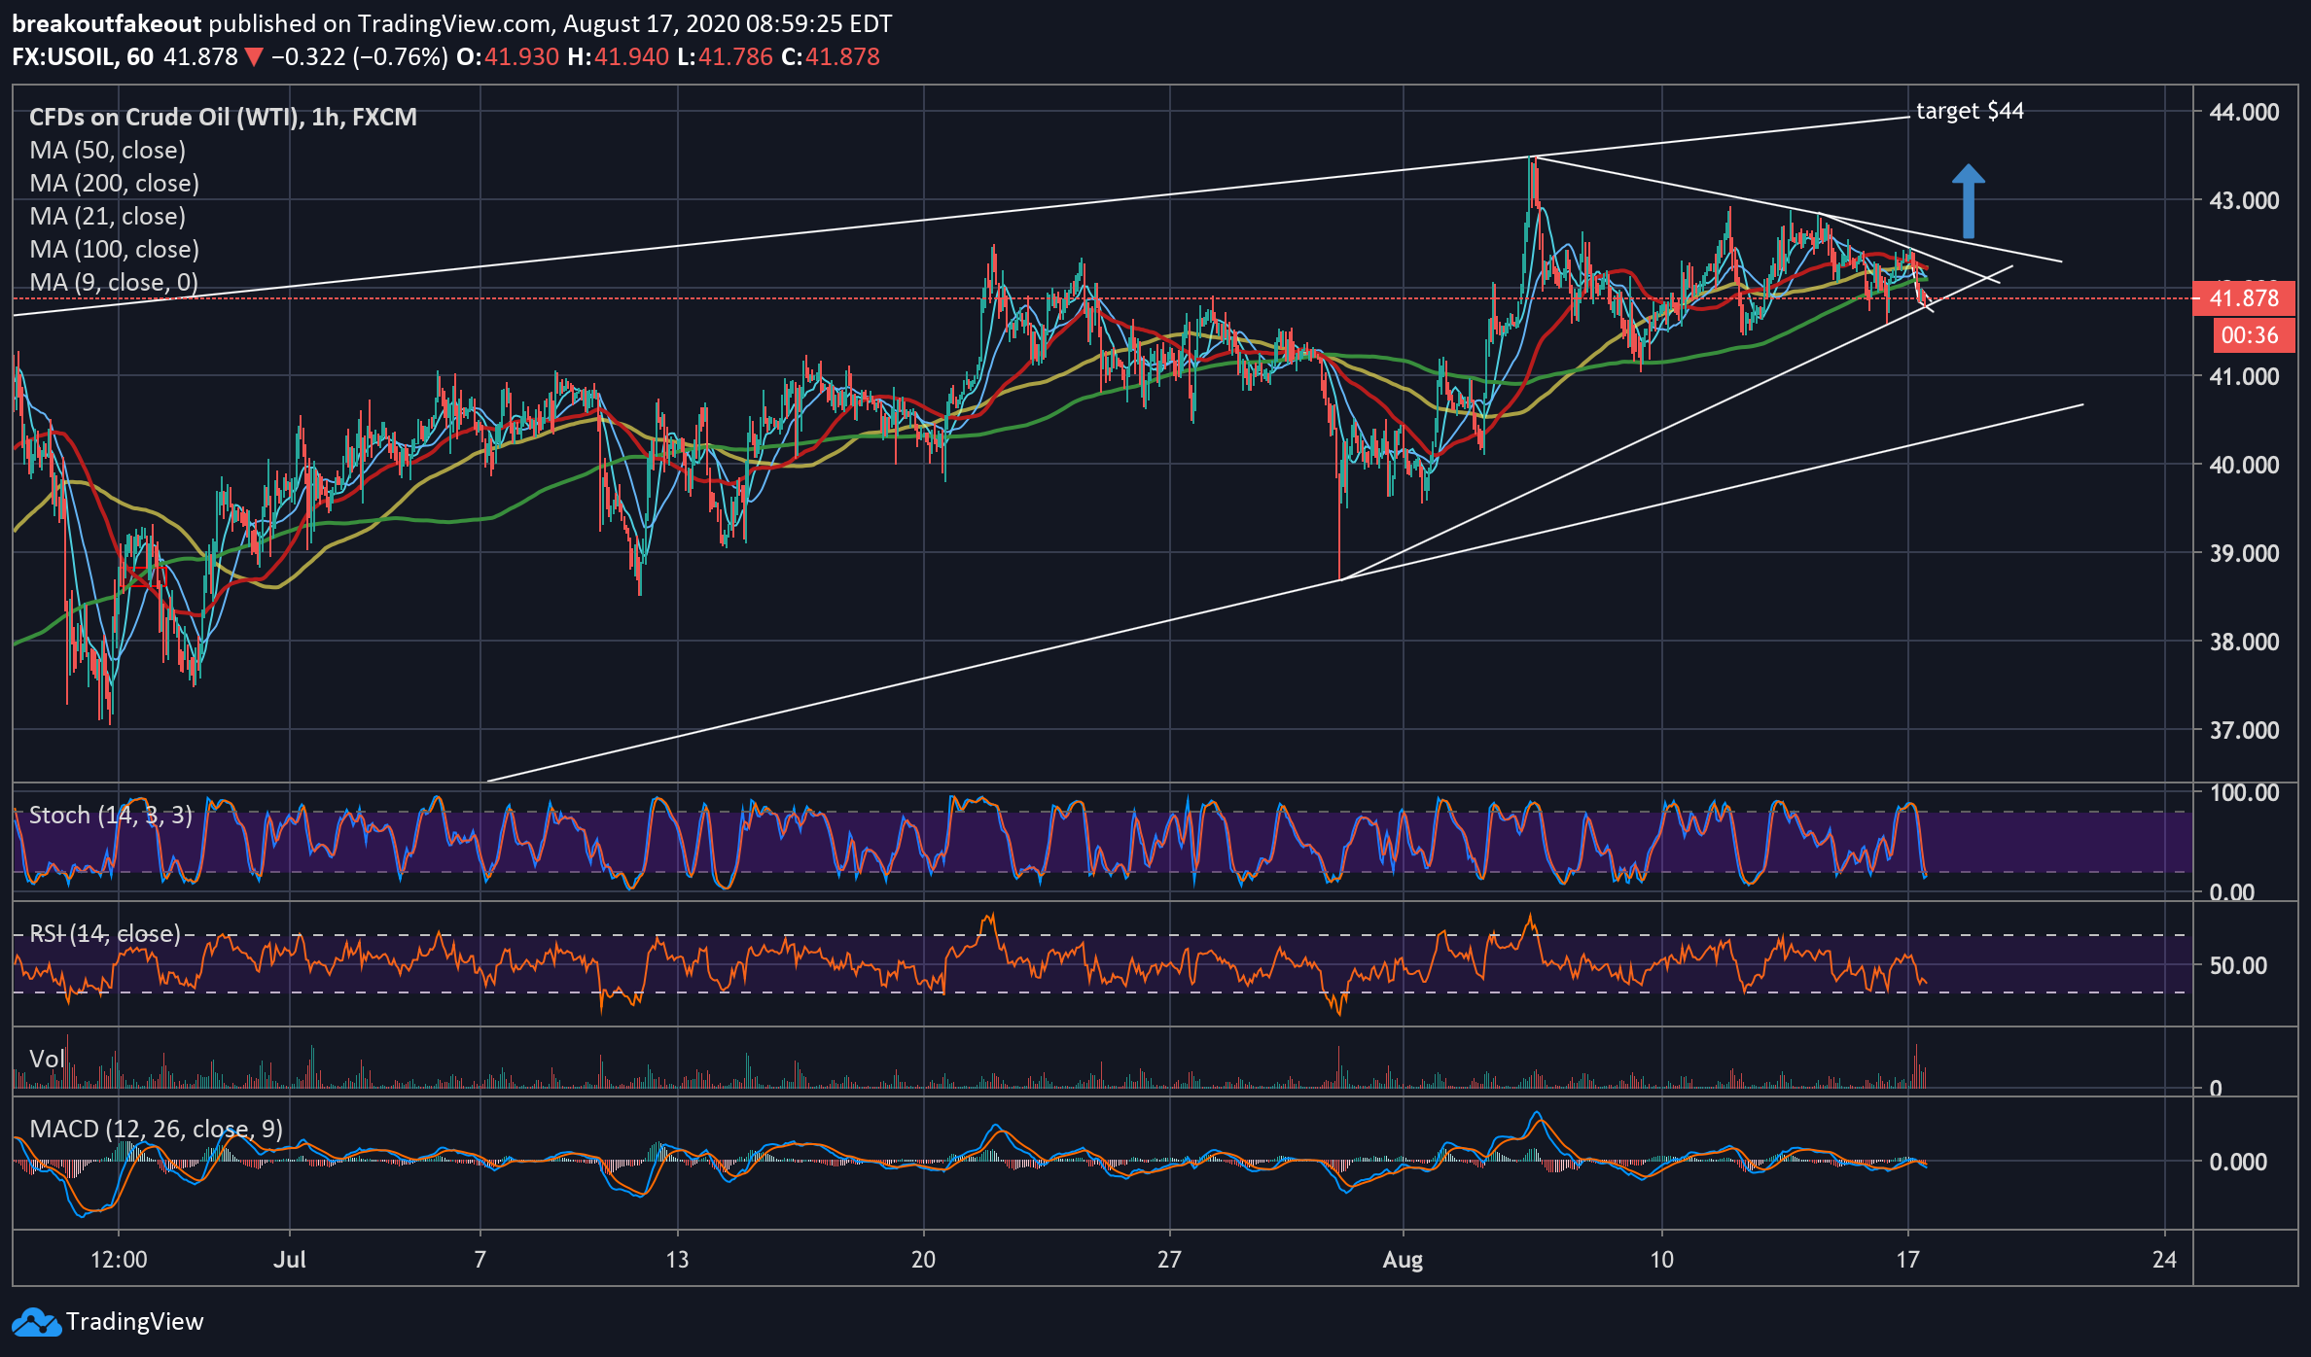The height and width of the screenshot is (1357, 2311).
Task: Click the 44.000 price axis label
Action: 2244,113
